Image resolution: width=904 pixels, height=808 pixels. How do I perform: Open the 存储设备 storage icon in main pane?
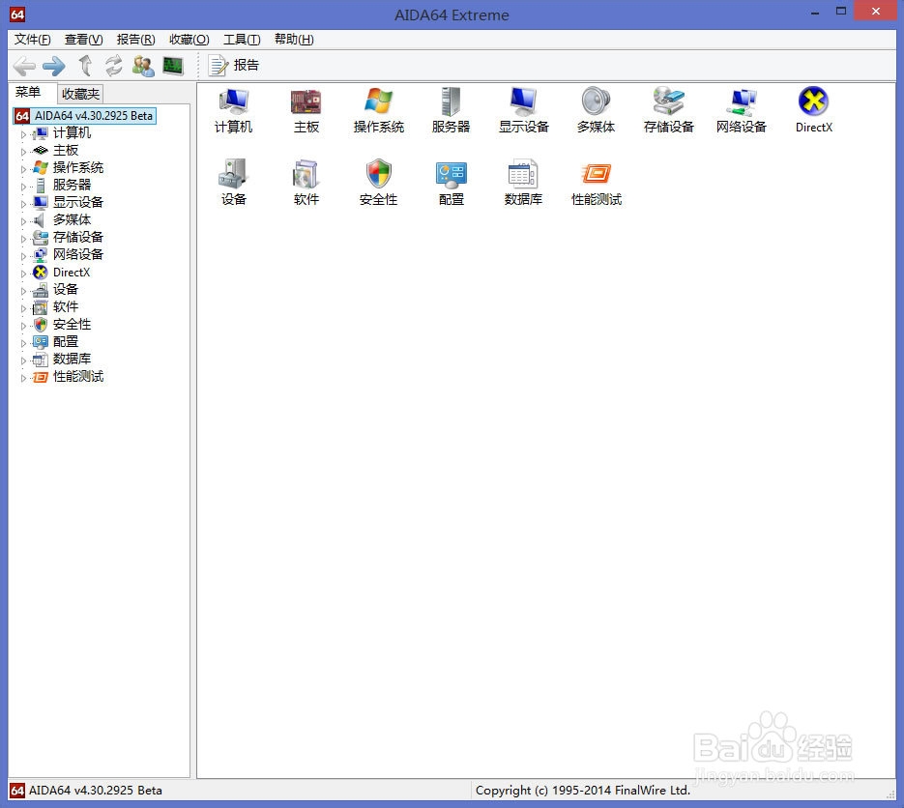tap(668, 111)
